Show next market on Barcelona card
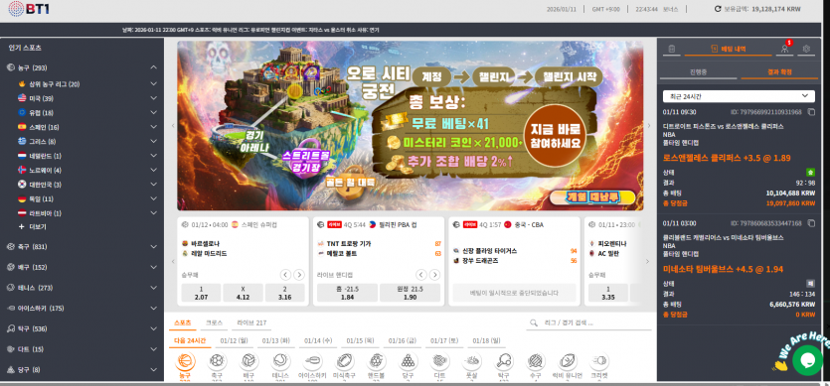The width and height of the screenshot is (830, 386). [x=299, y=275]
